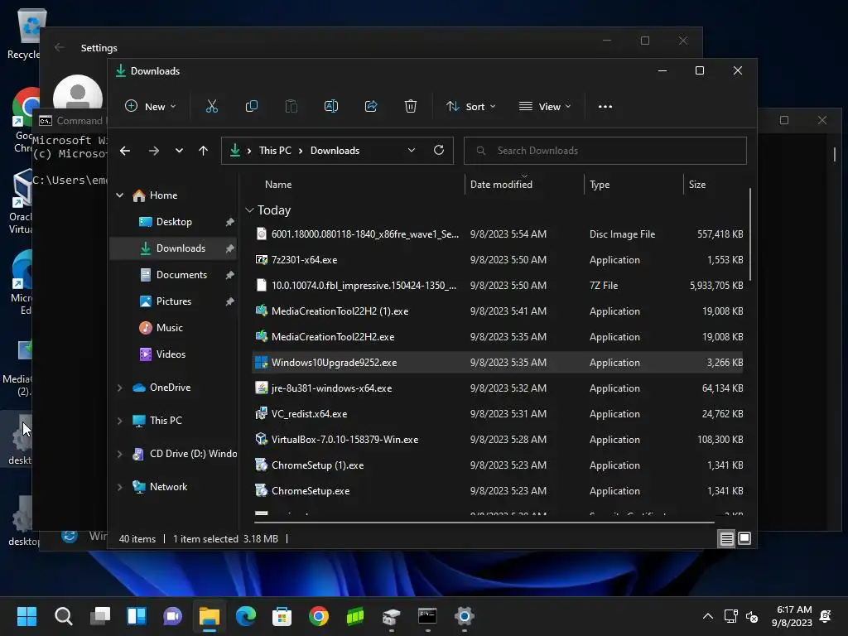Open Task View on taskbar
The image size is (848, 636).
[x=100, y=616]
